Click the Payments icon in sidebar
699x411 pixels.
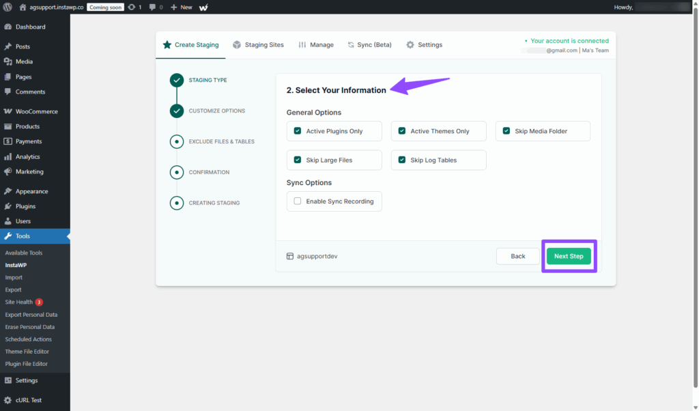pyautogui.click(x=8, y=141)
